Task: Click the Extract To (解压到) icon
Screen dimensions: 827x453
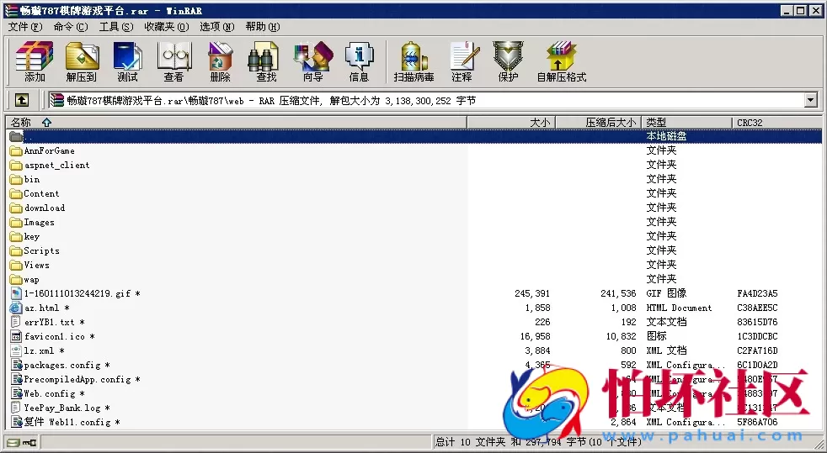Action: tap(81, 61)
